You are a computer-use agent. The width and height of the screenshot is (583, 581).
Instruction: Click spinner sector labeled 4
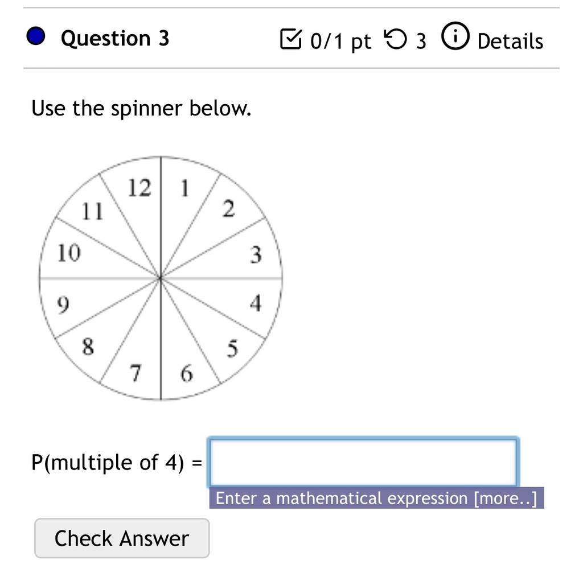tap(241, 300)
